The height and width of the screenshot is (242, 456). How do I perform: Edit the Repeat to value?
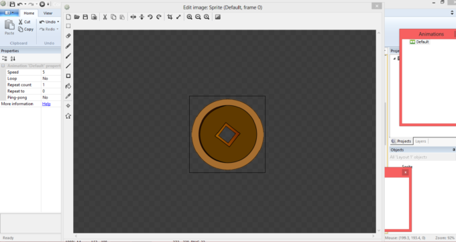[51, 91]
